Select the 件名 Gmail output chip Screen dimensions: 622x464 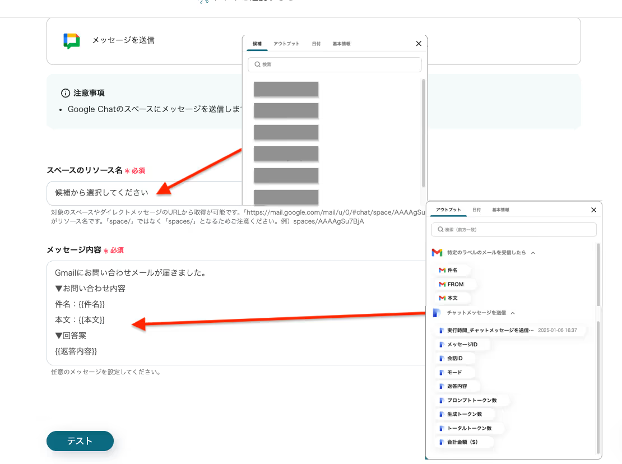(x=452, y=270)
